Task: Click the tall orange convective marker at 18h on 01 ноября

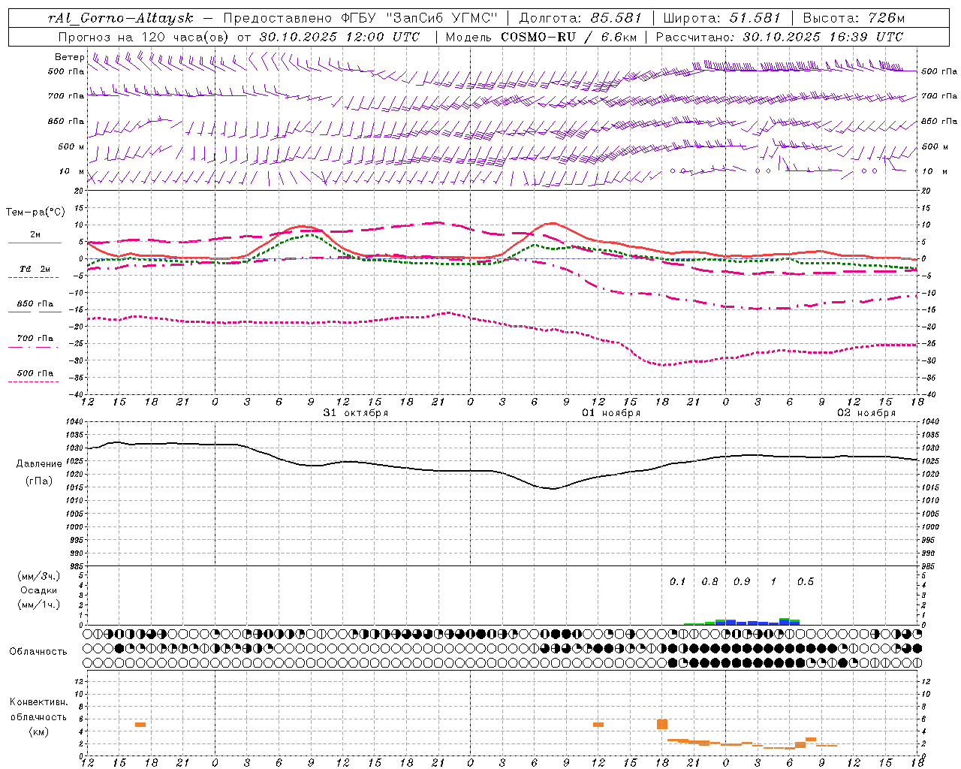Action: (x=662, y=724)
